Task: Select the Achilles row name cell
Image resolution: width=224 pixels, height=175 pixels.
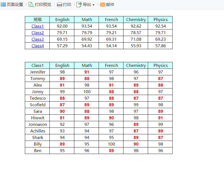Action: 37,131
